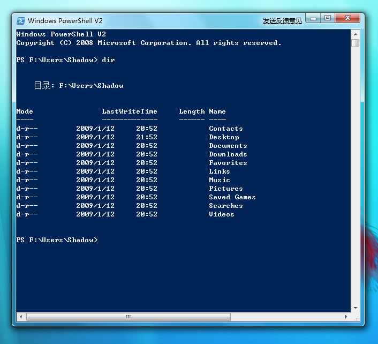Click the horizontal scrollbar thumb
The height and width of the screenshot is (344, 378).
point(128,317)
